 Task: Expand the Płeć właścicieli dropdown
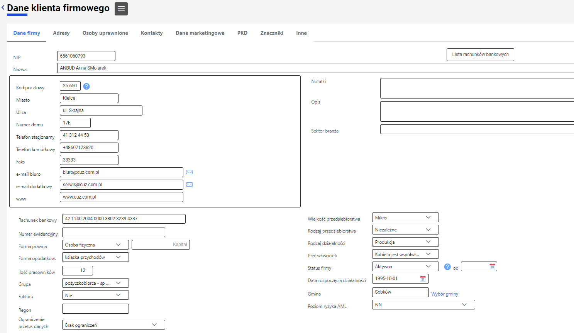(405, 254)
